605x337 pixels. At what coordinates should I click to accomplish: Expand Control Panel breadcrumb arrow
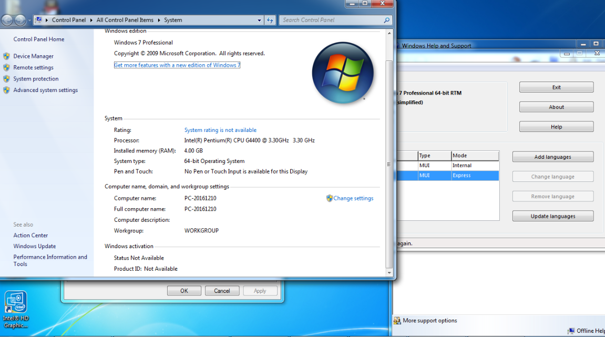click(91, 20)
